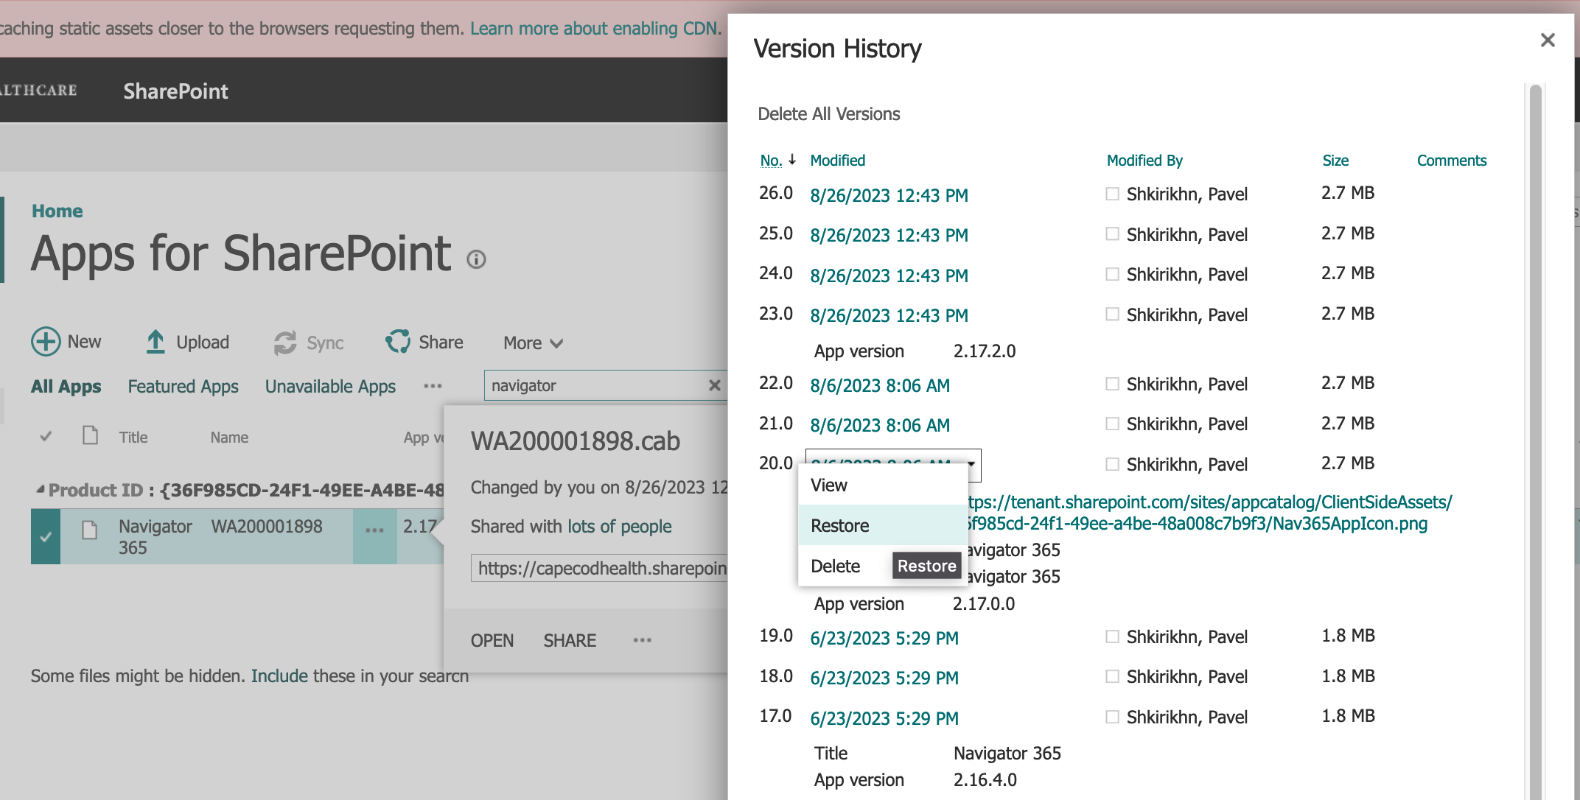Click the Home breadcrumb link
This screenshot has width=1580, height=800.
click(57, 211)
